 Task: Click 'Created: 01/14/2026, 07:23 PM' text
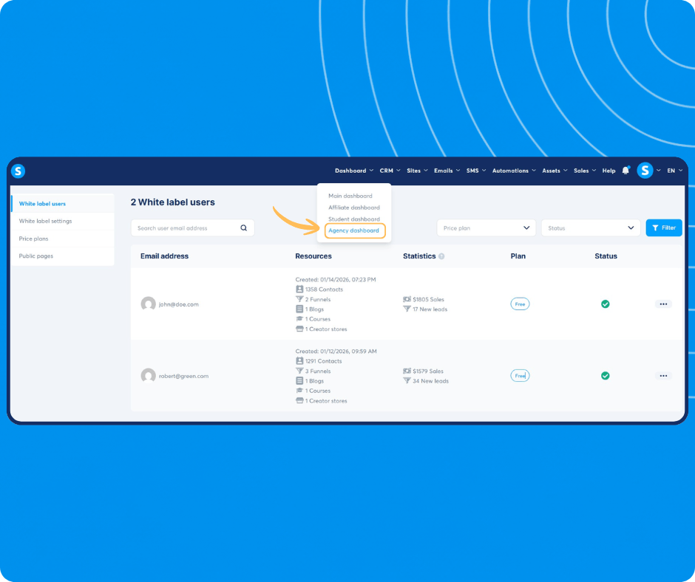[x=336, y=279]
